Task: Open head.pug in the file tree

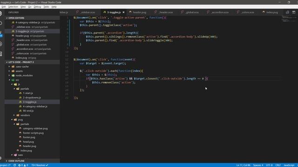Action: click(x=28, y=141)
